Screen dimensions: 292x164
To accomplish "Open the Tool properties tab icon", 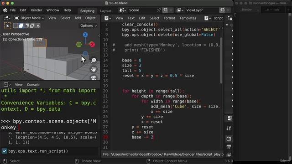I will (x=229, y=128).
